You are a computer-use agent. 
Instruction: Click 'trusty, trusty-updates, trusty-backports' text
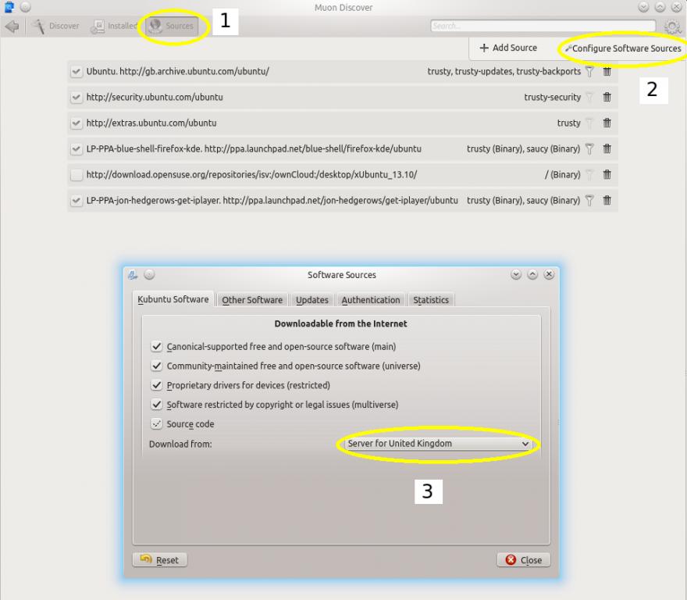(x=504, y=72)
